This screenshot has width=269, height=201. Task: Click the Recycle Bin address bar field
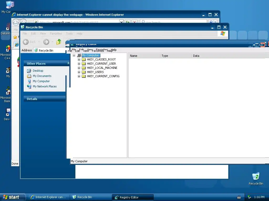tap(50, 51)
